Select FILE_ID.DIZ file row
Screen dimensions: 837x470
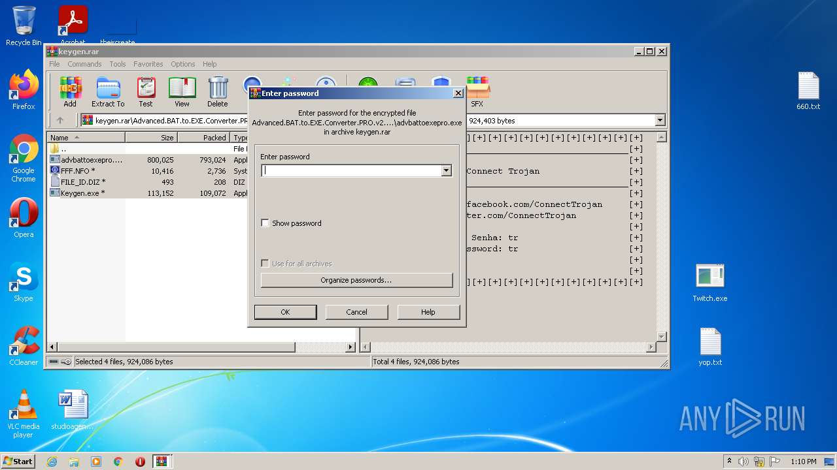(147, 182)
